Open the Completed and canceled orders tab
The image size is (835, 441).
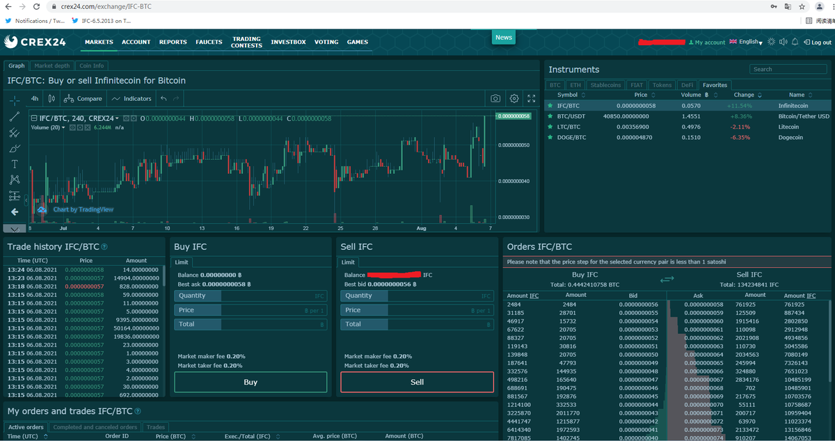(95, 427)
